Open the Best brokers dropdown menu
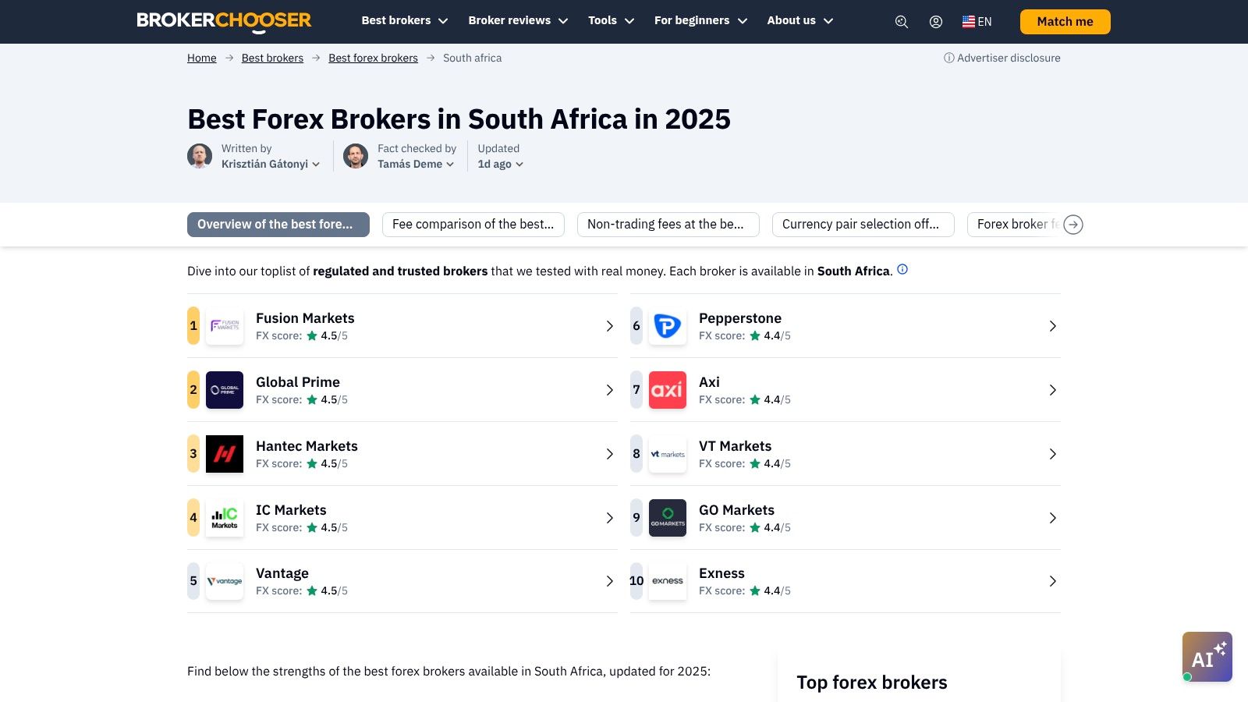The height and width of the screenshot is (702, 1248). click(x=404, y=20)
